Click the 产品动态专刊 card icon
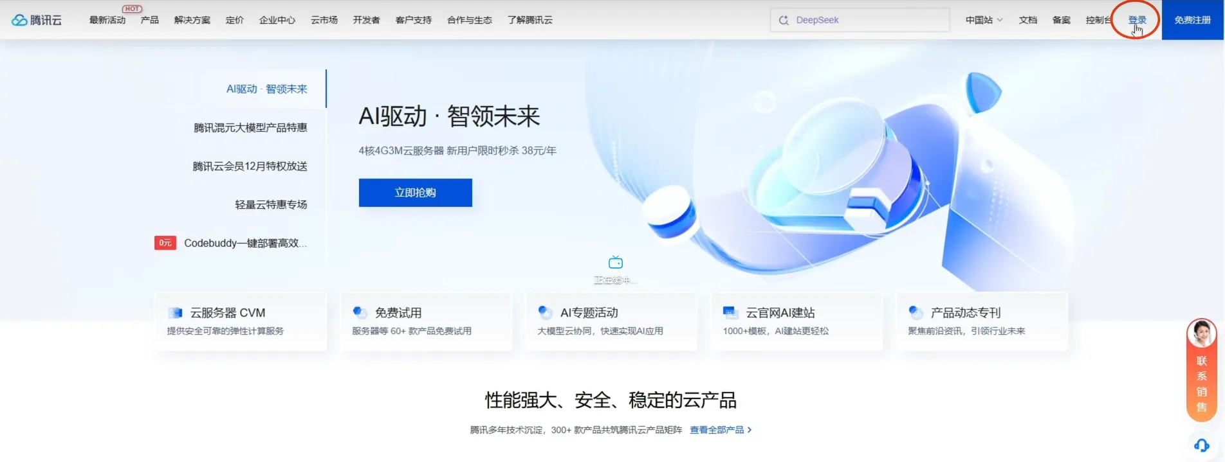 (x=916, y=313)
